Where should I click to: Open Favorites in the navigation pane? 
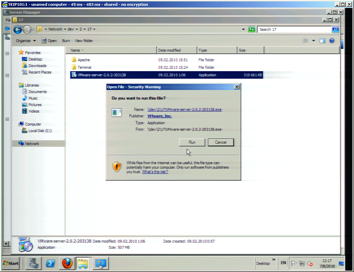(x=29, y=53)
